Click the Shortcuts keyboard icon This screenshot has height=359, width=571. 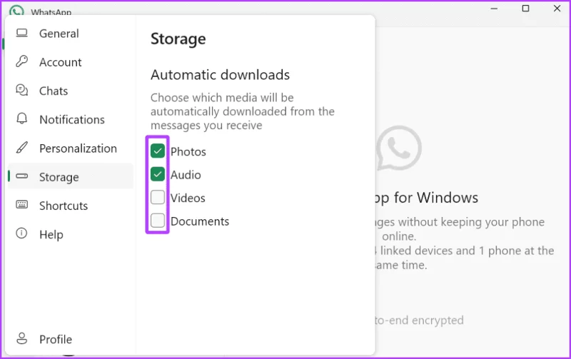pos(22,205)
